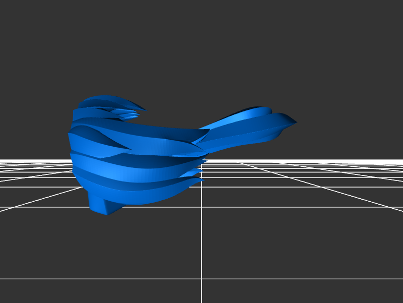Select the junction where right extension meets body
The height and width of the screenshot is (303, 403).
pyautogui.click(x=201, y=139)
